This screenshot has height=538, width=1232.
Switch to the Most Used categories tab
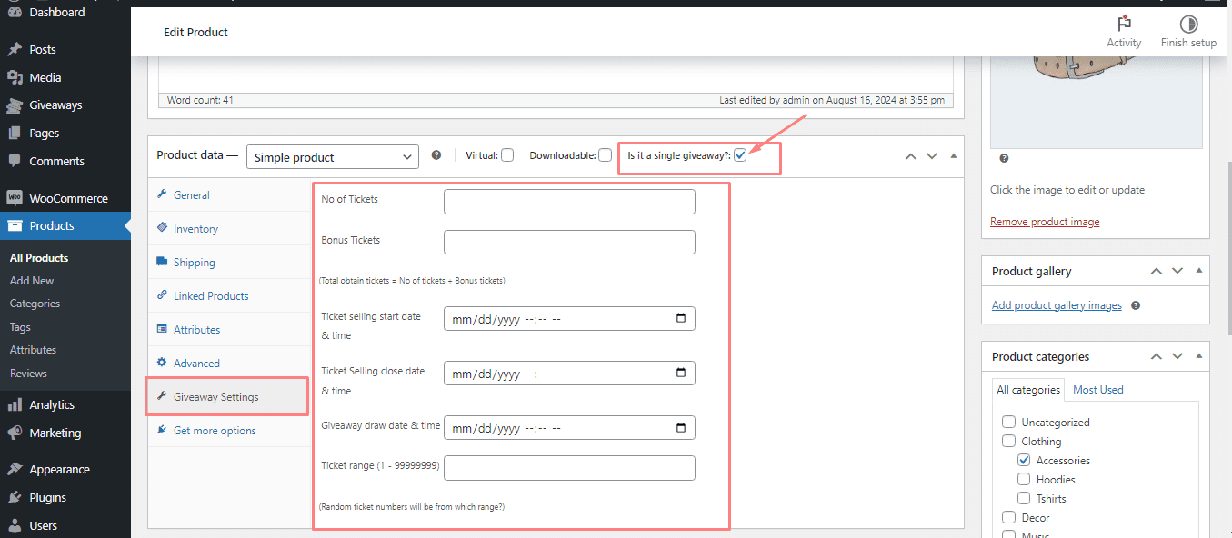[x=1097, y=389]
